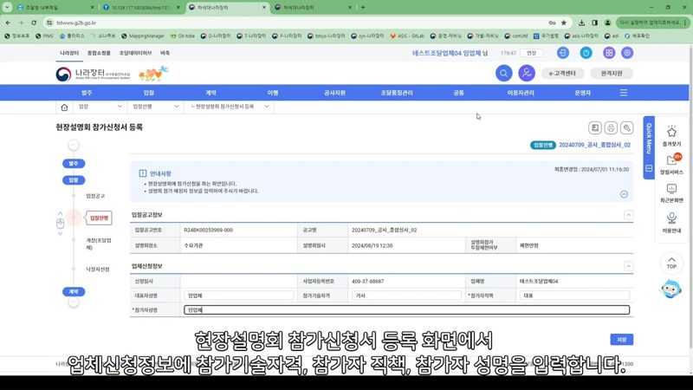
Task: Open 이행 in the blue navigation bar
Action: [273, 93]
